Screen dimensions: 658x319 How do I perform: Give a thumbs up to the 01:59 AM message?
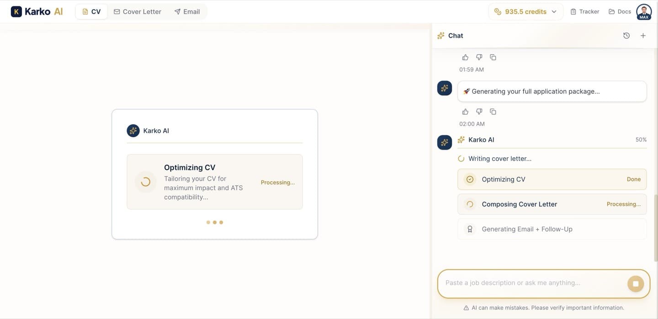point(465,57)
